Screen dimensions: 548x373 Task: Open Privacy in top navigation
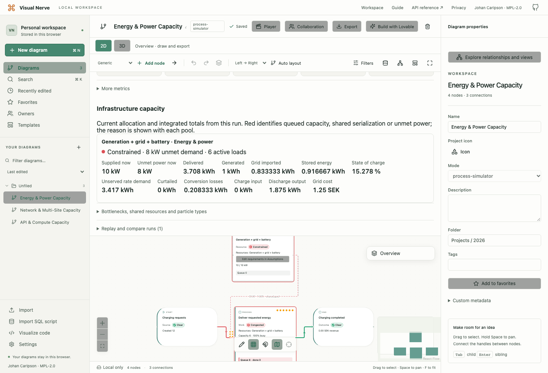(x=459, y=8)
